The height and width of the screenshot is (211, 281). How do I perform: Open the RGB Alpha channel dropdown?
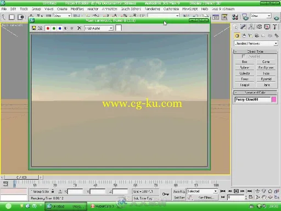tap(98, 29)
